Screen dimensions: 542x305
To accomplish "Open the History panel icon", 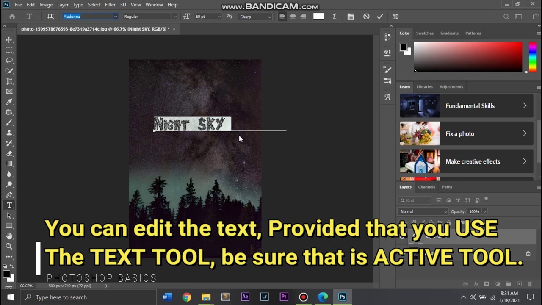I will (x=387, y=37).
